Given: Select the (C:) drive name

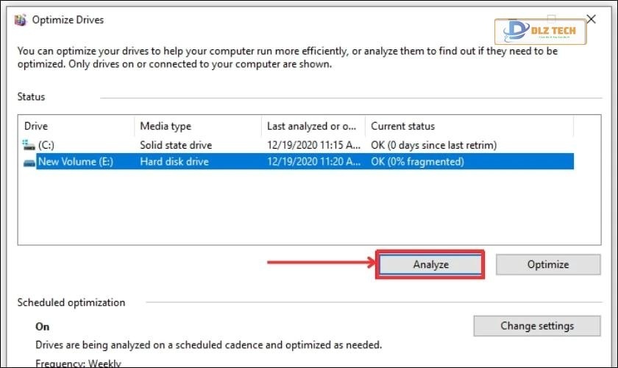Looking at the screenshot, I should click(46, 145).
